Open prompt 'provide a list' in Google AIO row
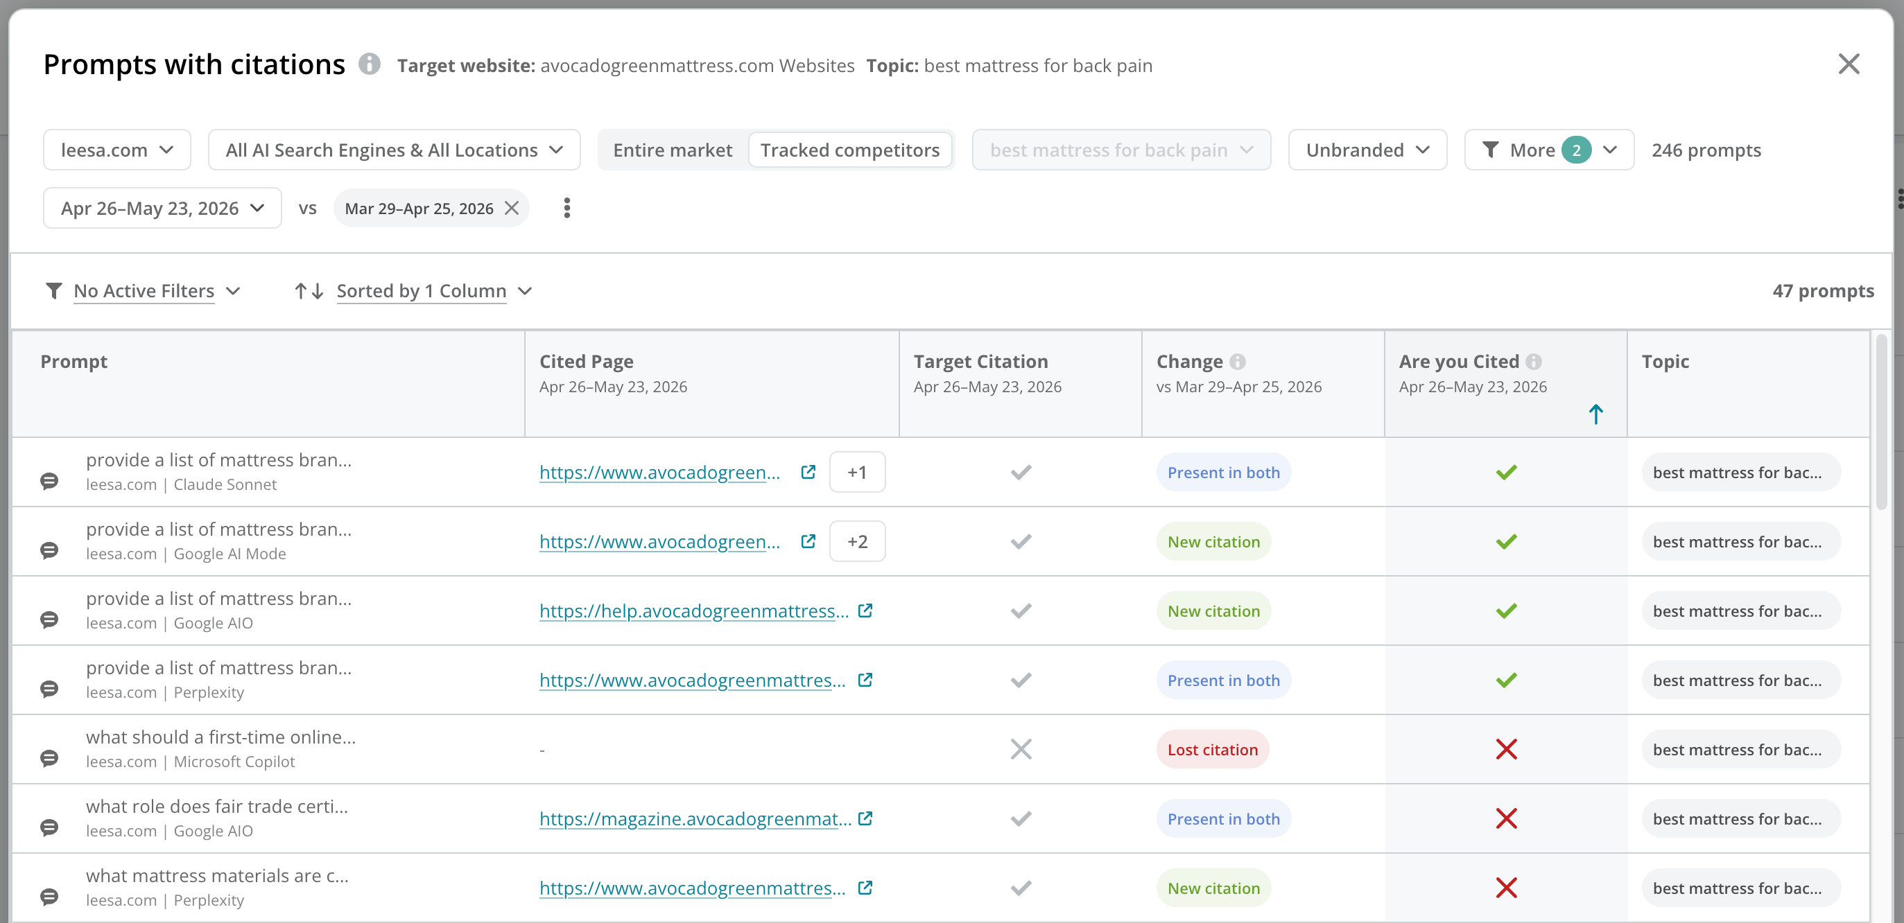The image size is (1904, 923). click(x=218, y=598)
